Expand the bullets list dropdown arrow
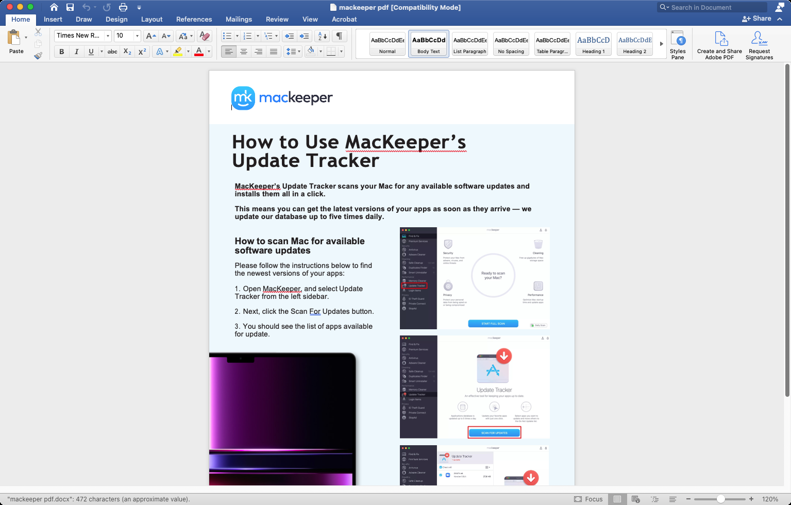This screenshot has width=791, height=505. pos(237,36)
